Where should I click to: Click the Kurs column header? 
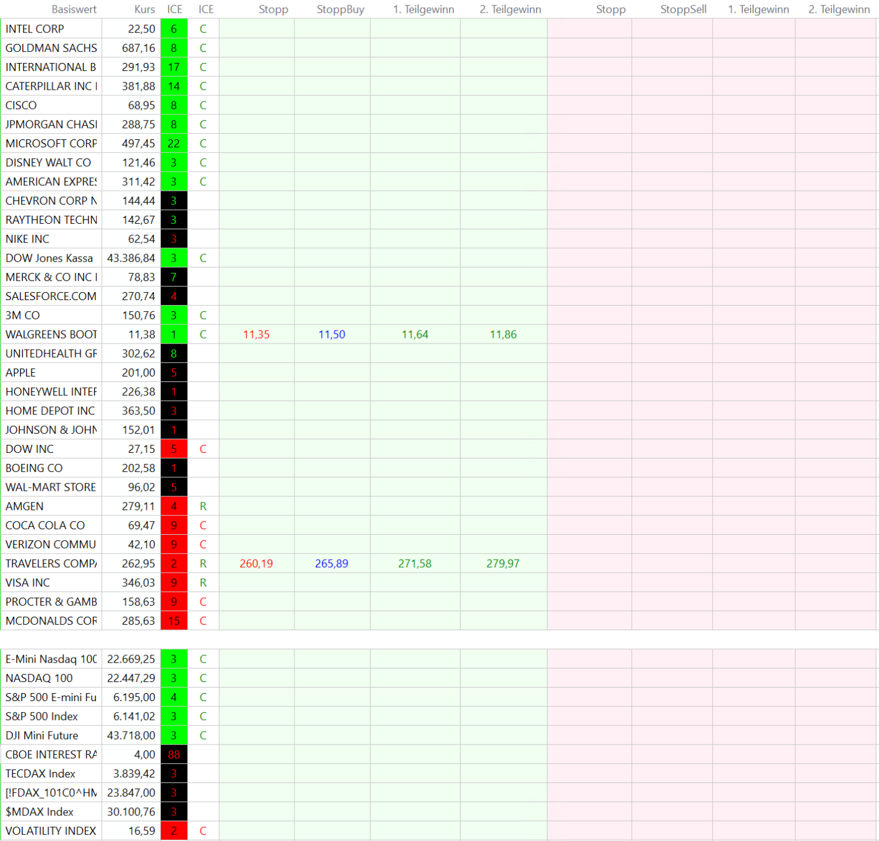[144, 9]
